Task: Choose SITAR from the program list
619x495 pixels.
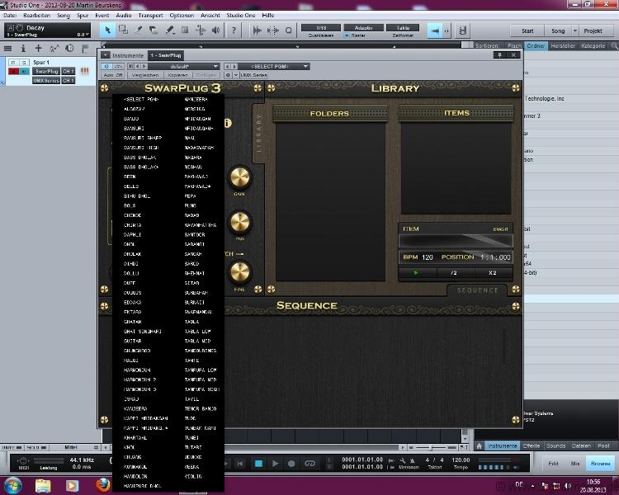Action: (191, 283)
